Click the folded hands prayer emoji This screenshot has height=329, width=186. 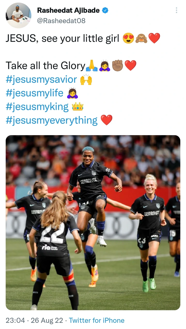(x=91, y=65)
